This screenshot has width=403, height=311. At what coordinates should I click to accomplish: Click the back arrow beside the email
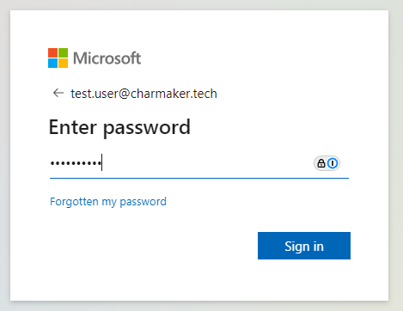pyautogui.click(x=58, y=93)
